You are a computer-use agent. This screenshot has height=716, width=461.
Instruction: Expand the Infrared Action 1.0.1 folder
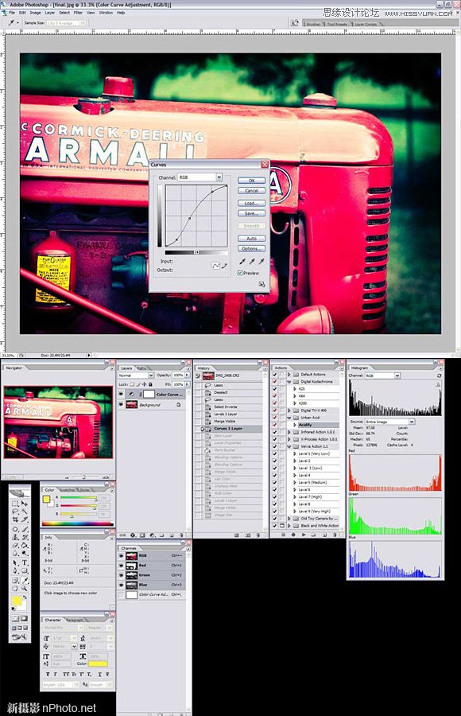(x=289, y=432)
